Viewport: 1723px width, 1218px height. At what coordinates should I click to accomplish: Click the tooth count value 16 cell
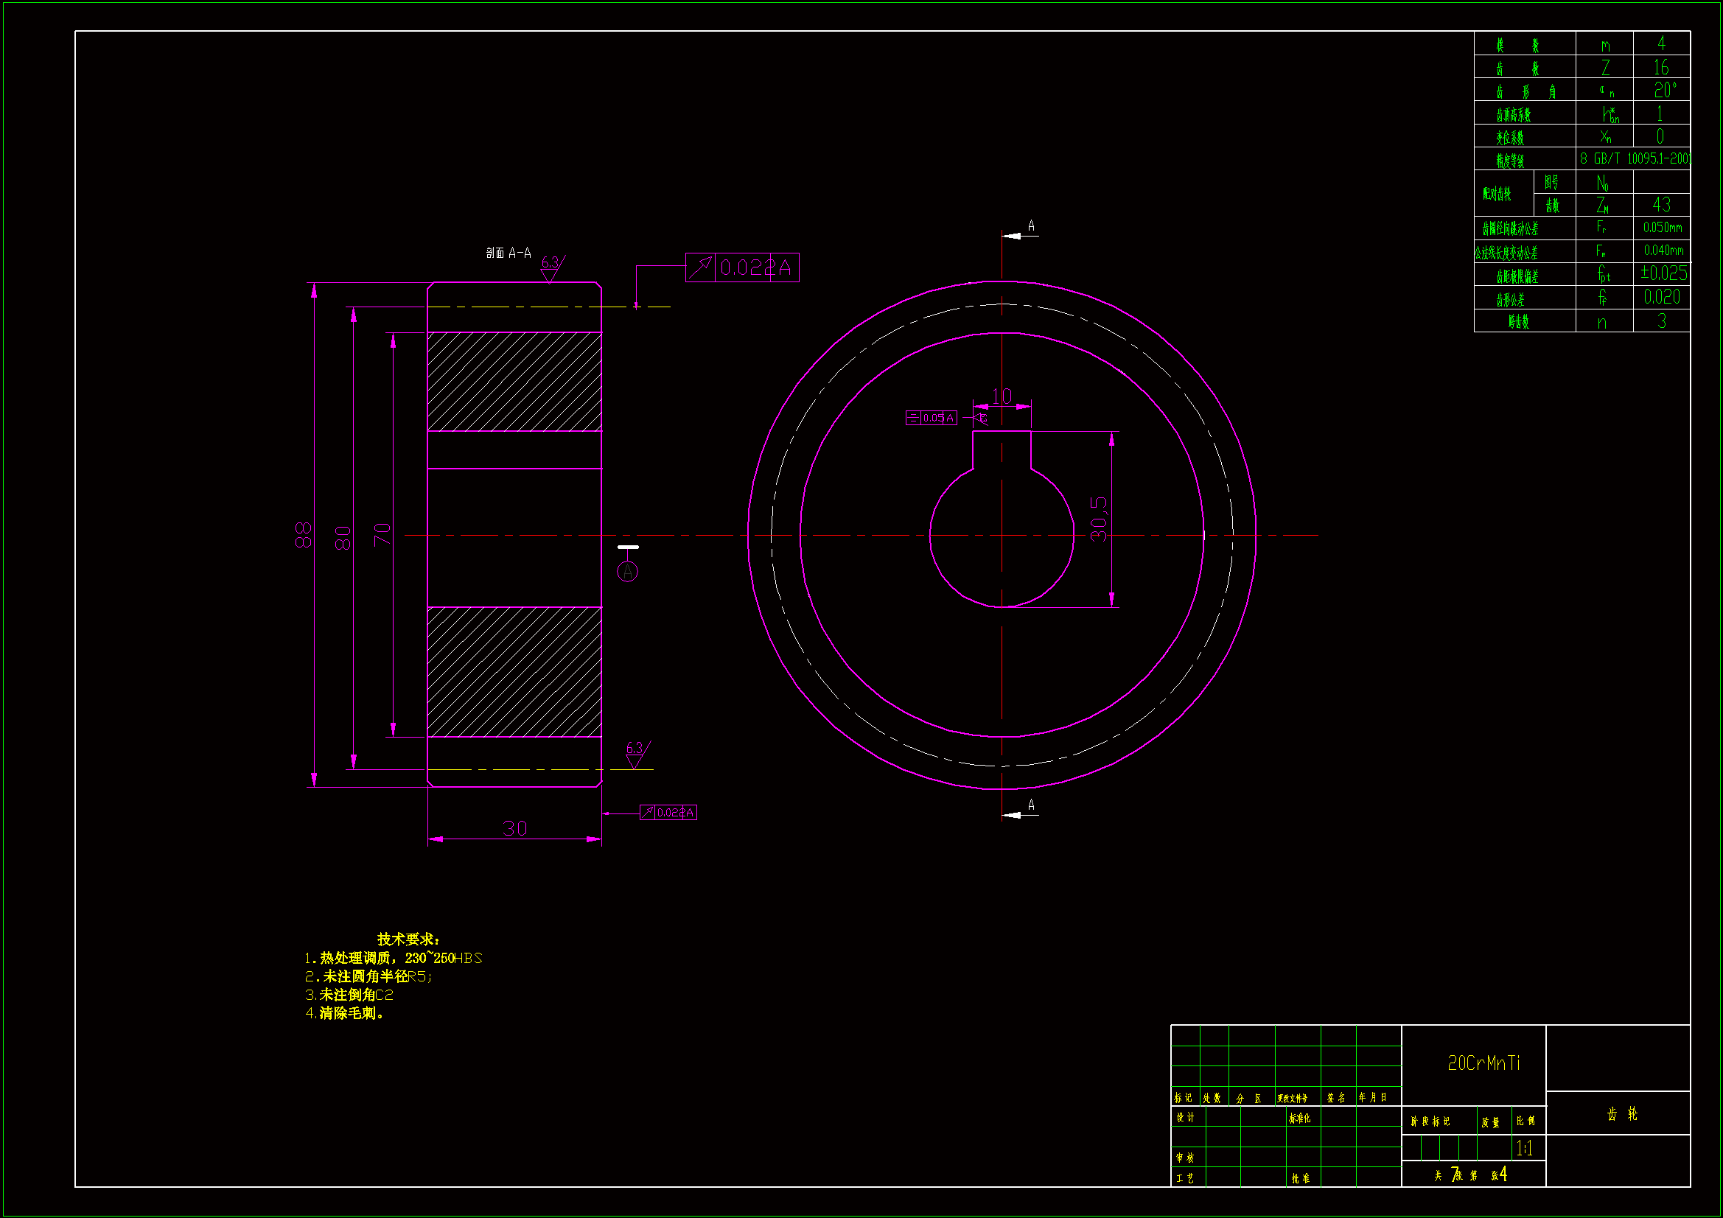[1661, 68]
